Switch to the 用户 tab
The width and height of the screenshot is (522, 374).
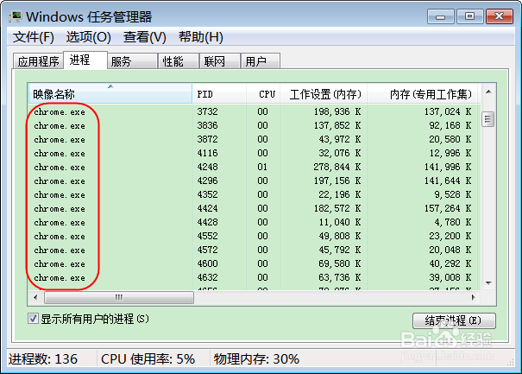260,61
